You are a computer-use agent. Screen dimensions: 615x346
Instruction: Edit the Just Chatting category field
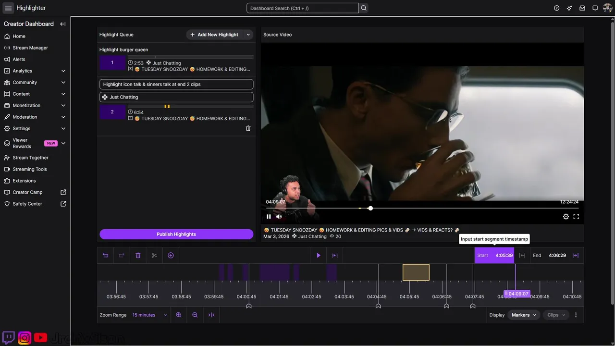176,97
